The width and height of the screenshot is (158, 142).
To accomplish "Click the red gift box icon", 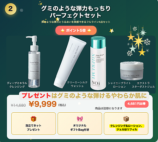I will [x=33, y=119].
